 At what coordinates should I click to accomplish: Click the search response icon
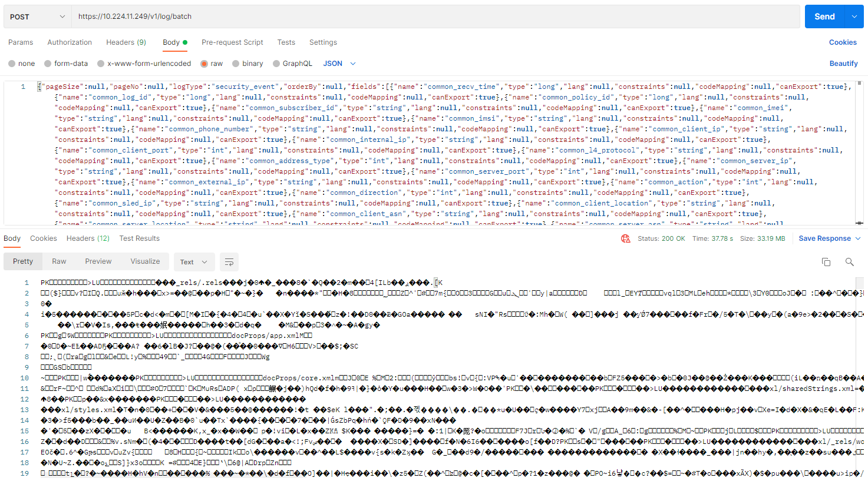(849, 262)
